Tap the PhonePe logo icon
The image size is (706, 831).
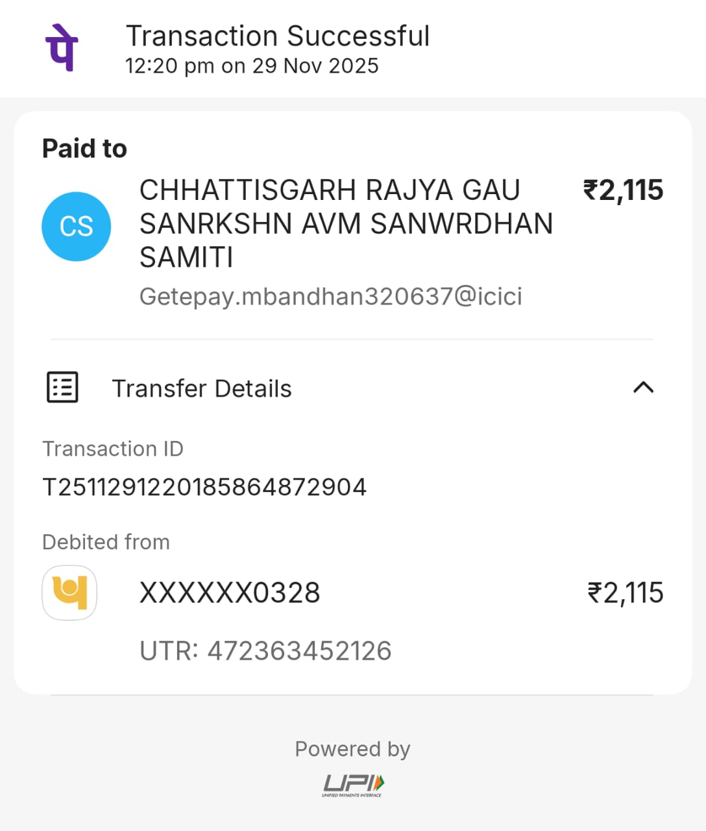(x=62, y=47)
